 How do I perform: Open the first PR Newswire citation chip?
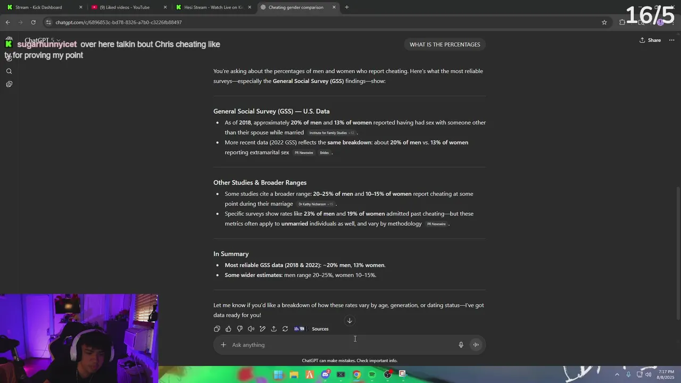coord(304,153)
